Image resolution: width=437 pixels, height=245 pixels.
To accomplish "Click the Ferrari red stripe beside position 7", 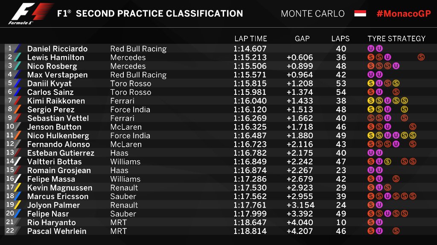I will pos(17,101).
